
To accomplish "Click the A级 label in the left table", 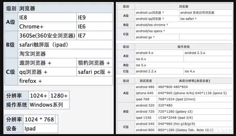I will [11, 22].
